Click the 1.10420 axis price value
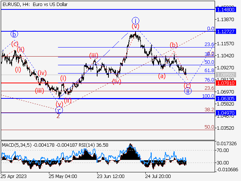 (226, 55)
